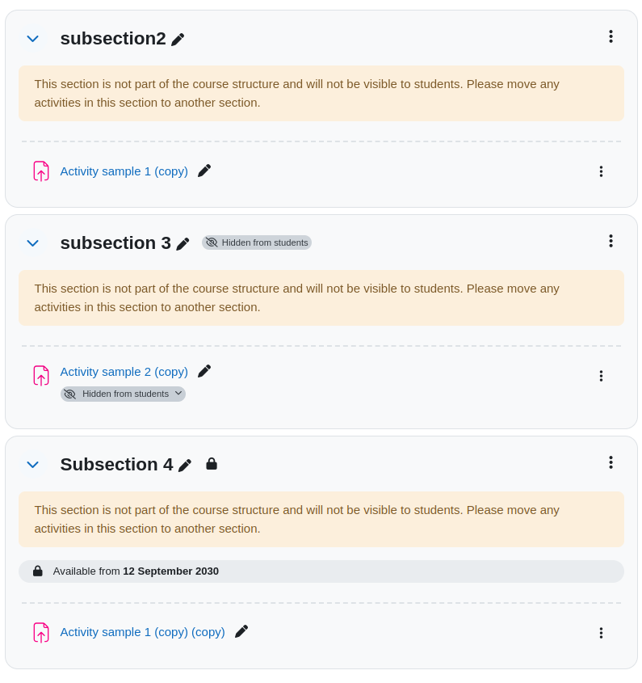Edit subsection 3 name with pencil icon

[183, 244]
